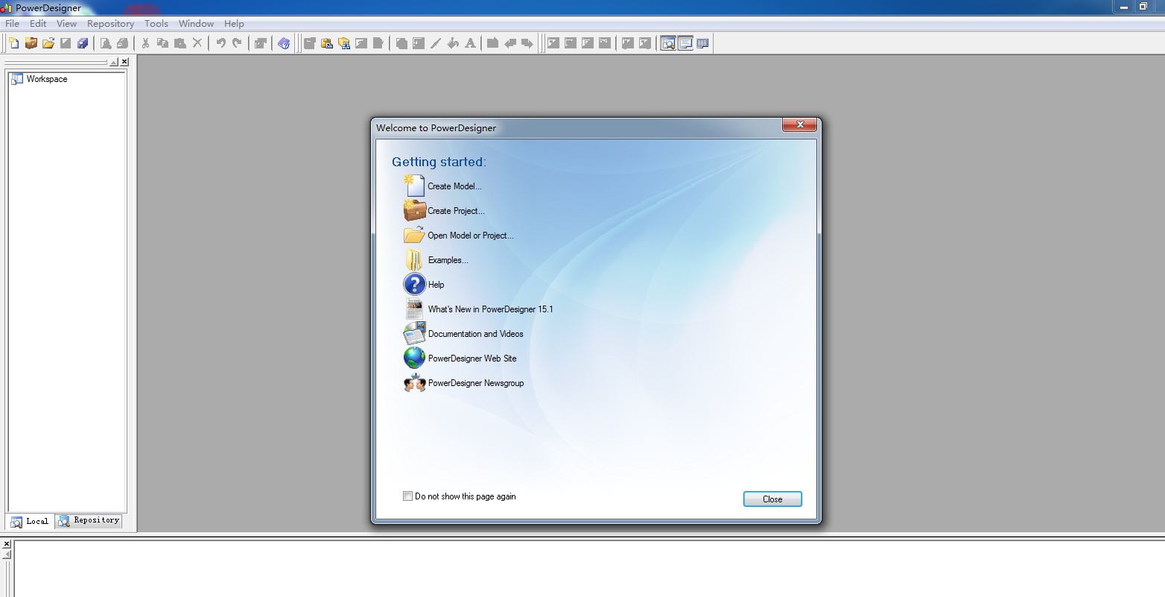Click the contextual help question-mark toolbar icon
The width and height of the screenshot is (1165, 597).
(x=284, y=43)
